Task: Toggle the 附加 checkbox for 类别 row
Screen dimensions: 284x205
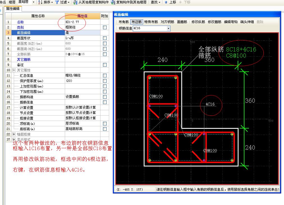Action: (105, 27)
